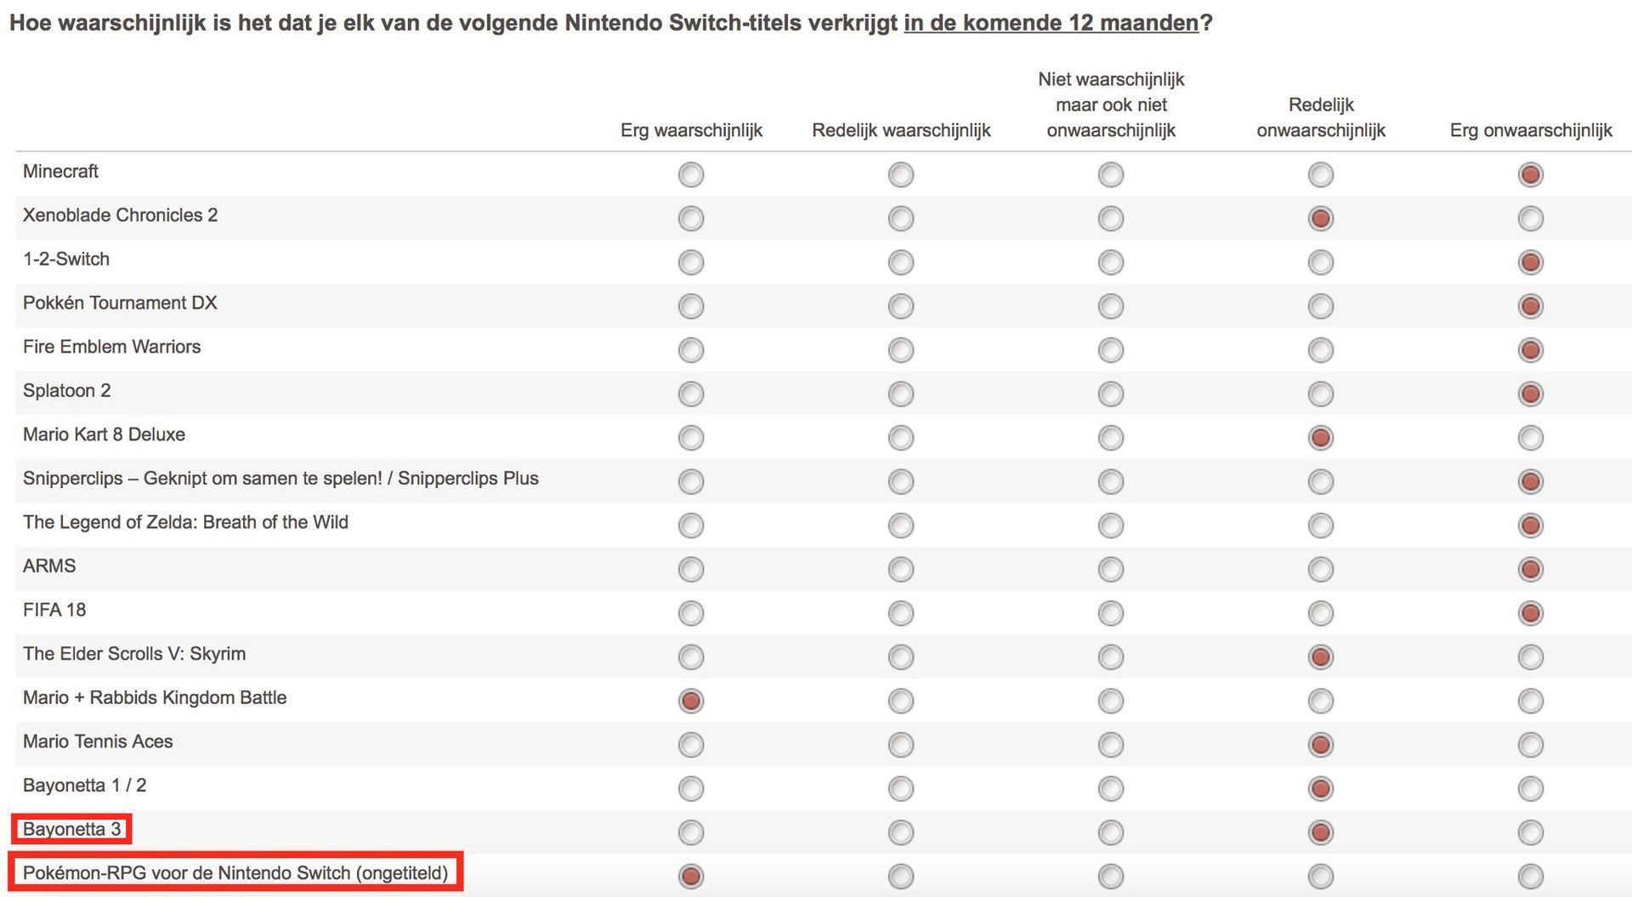Pick 'Erg waarschijnlijk' for Splatoon 2
This screenshot has width=1632, height=897.
(x=691, y=394)
